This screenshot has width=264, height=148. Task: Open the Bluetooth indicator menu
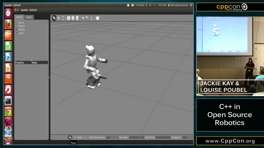(146, 5)
